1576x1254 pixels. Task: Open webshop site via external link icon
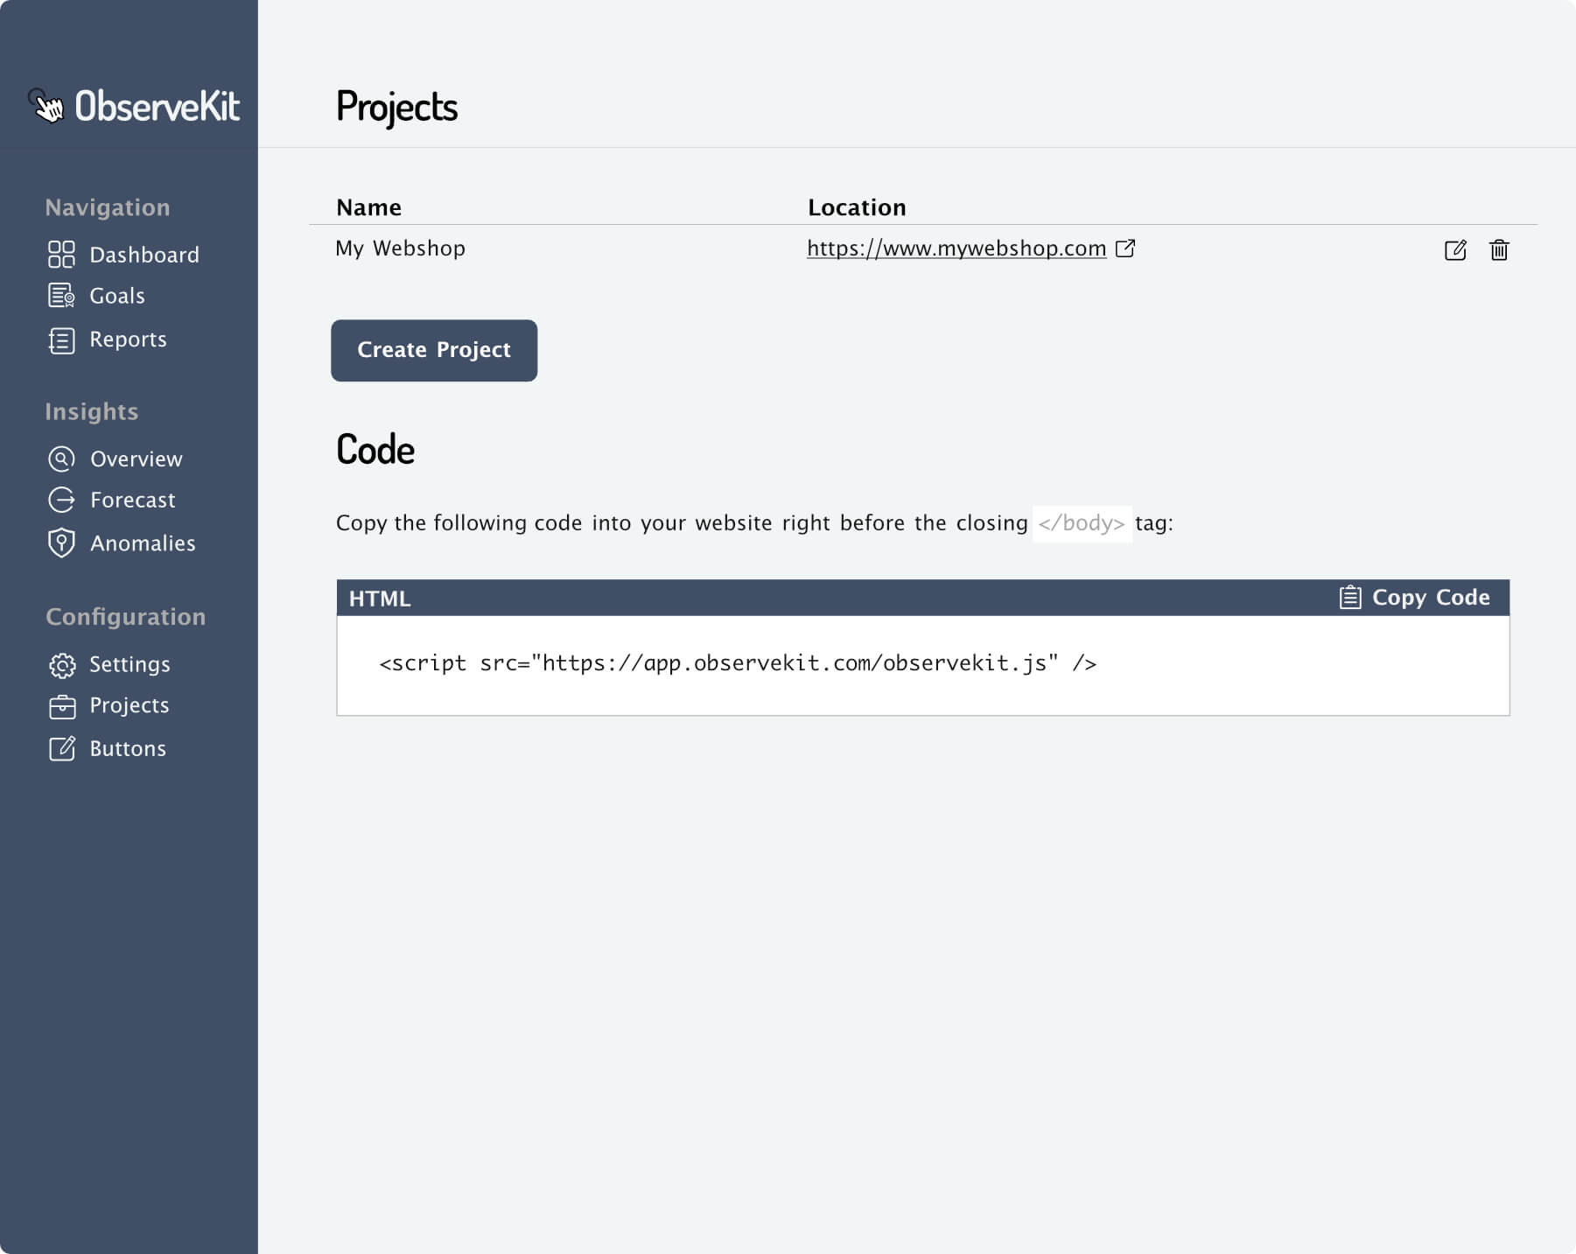coord(1127,249)
